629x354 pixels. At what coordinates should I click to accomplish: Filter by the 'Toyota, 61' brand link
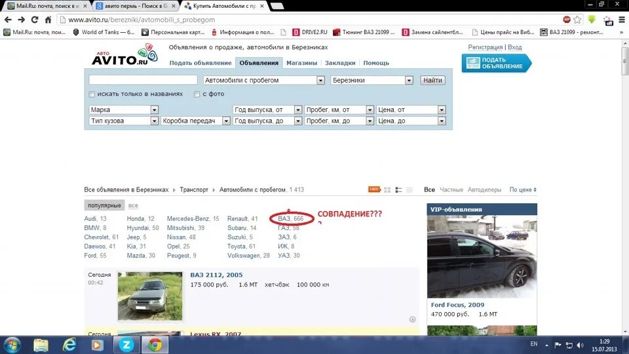241,246
